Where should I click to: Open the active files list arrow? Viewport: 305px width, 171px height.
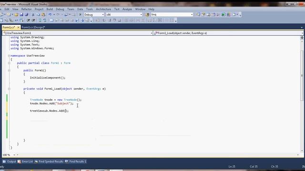[302, 28]
